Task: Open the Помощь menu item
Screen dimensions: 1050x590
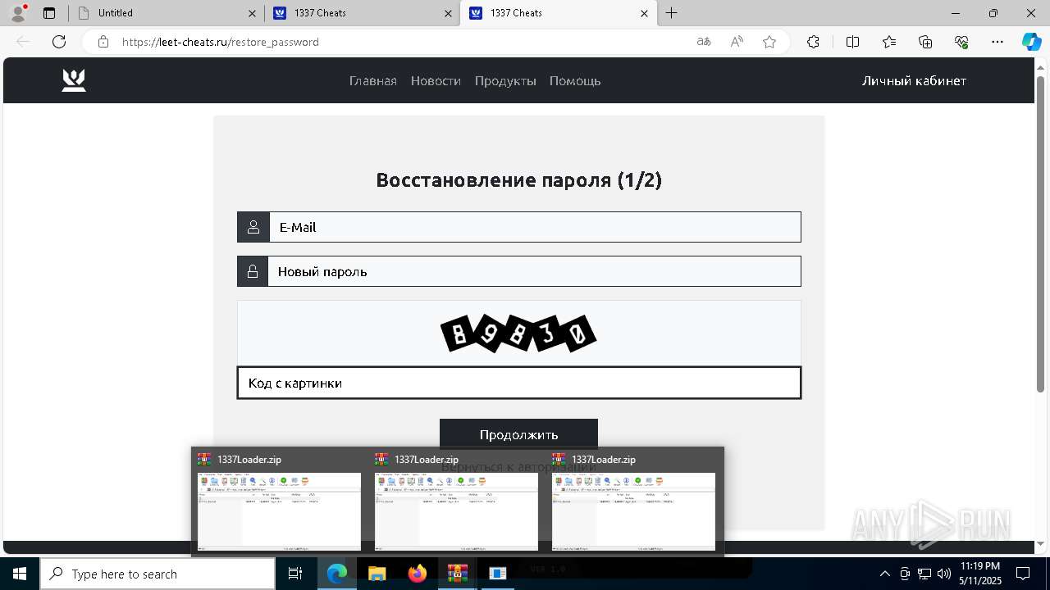Action: (575, 81)
